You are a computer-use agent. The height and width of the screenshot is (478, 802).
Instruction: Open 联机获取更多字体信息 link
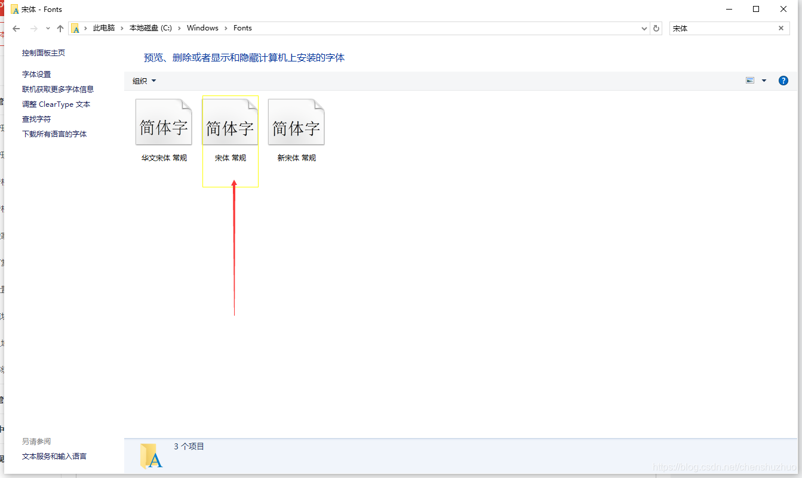[58, 90]
